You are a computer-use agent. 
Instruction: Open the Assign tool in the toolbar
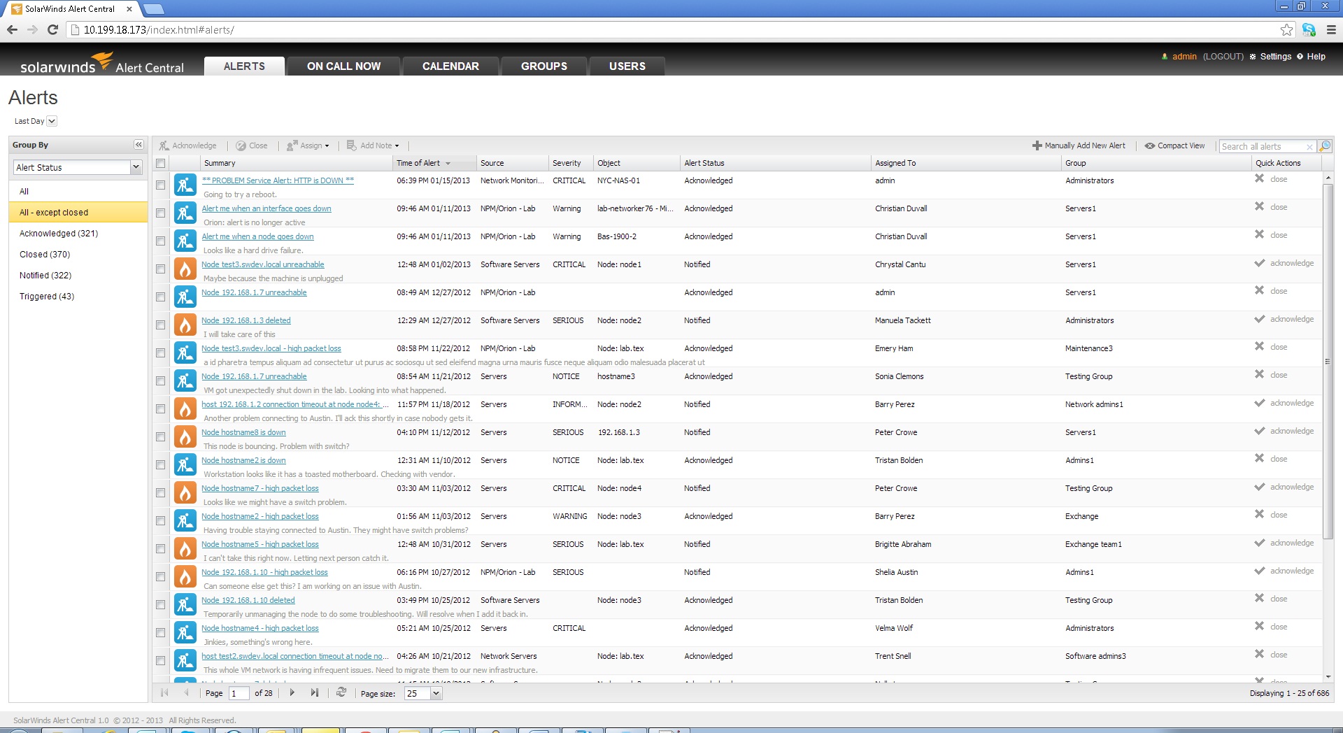pos(294,145)
